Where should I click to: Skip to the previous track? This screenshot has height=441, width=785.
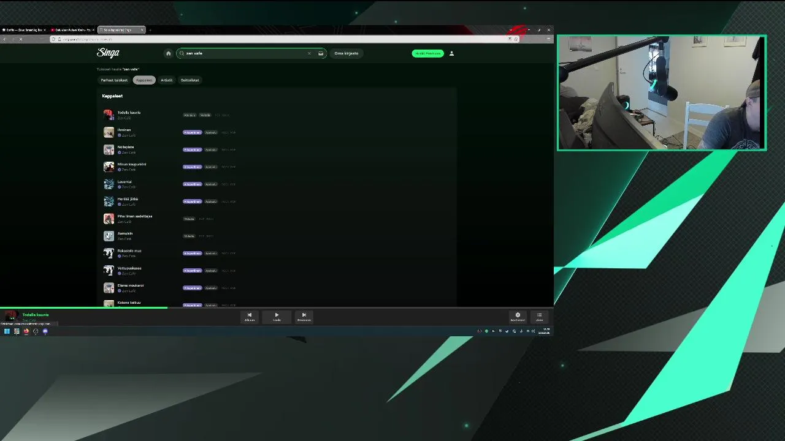click(x=250, y=316)
